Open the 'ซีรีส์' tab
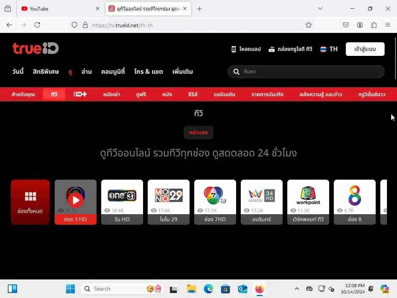Screen dimensions: 397x298 pos(193,94)
